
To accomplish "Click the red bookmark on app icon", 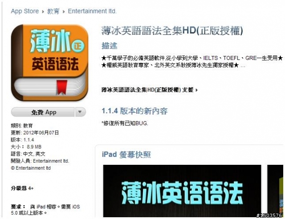I will 62,87.
